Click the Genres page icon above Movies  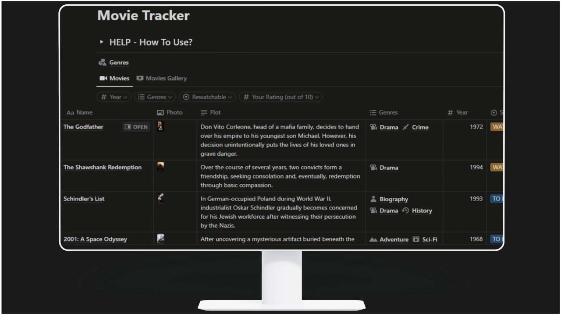click(x=102, y=62)
